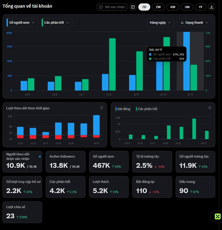Click the green Jul 8 replies bar
The height and width of the screenshot is (230, 222).
112,64
